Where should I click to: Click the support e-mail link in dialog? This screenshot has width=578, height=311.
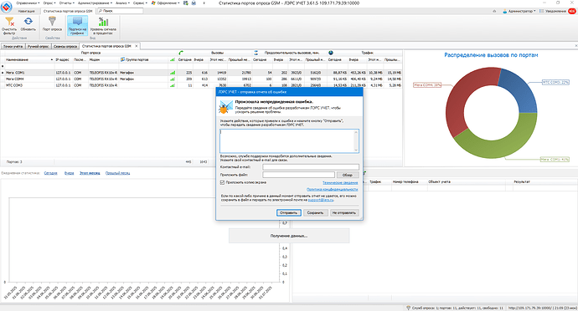click(320, 200)
